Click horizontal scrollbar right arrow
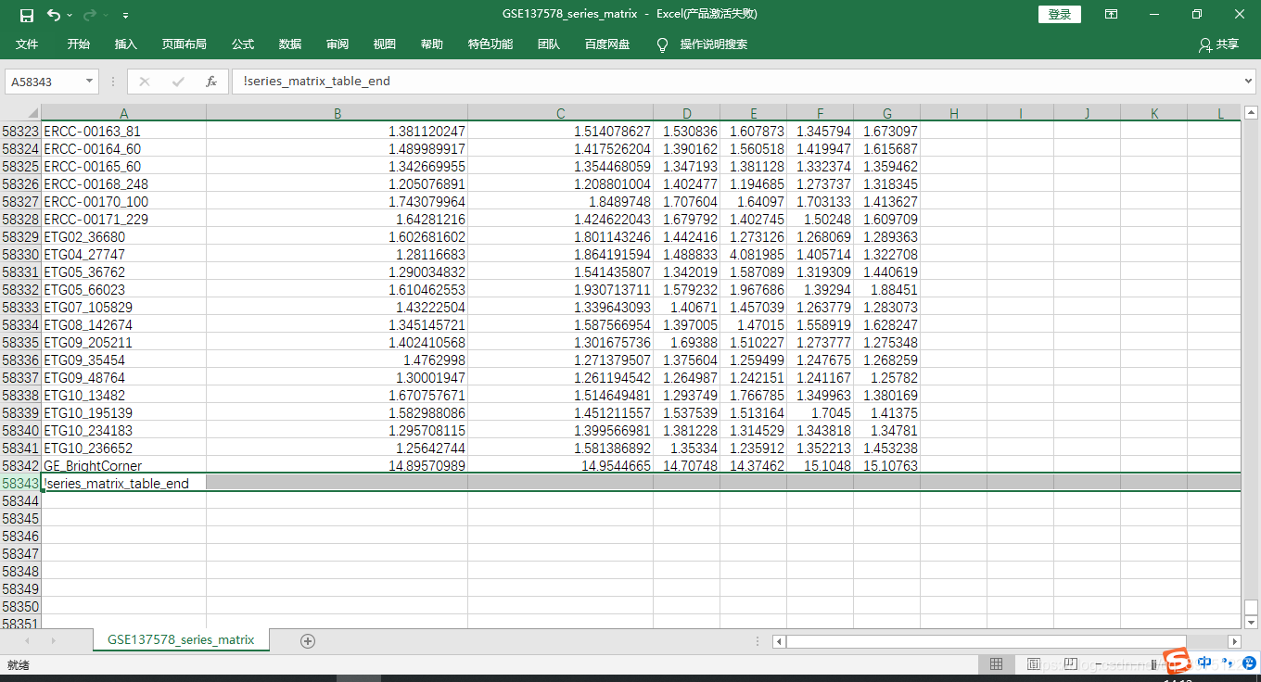This screenshot has width=1261, height=682. [x=1234, y=641]
